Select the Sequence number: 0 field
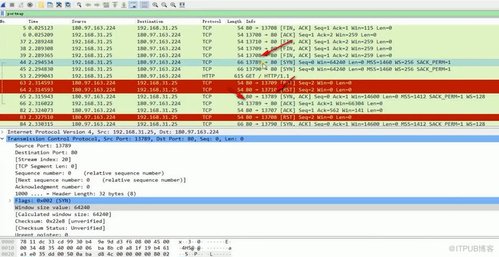Image resolution: width=499 pixels, height=257 pixels. [89, 173]
